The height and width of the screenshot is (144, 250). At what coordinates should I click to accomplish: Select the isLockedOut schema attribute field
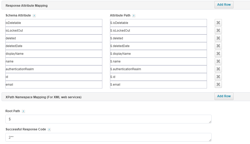click(x=54, y=31)
